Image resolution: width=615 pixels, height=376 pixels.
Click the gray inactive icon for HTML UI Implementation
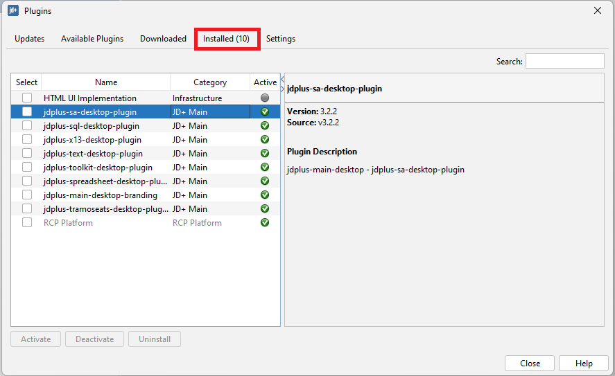(264, 98)
